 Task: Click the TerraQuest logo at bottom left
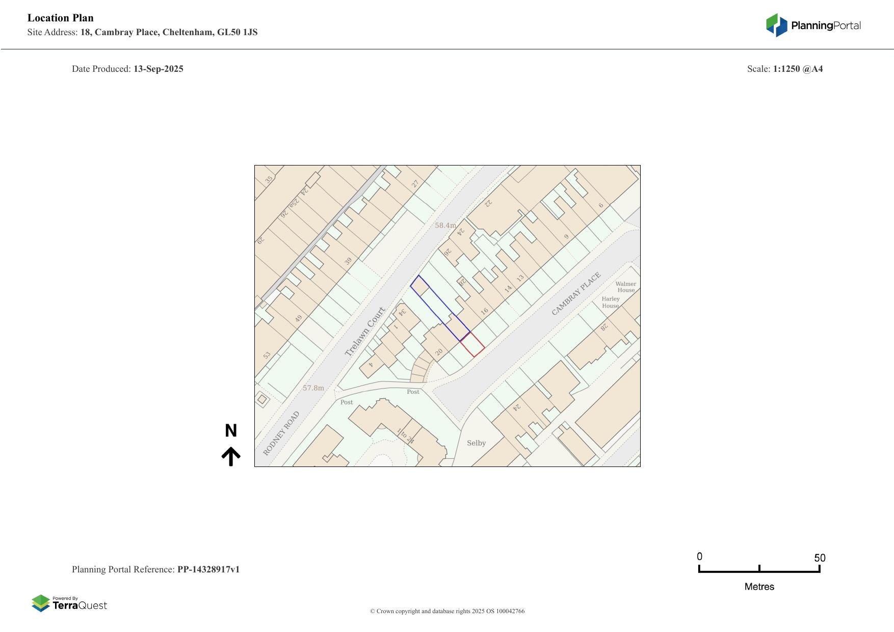point(69,603)
